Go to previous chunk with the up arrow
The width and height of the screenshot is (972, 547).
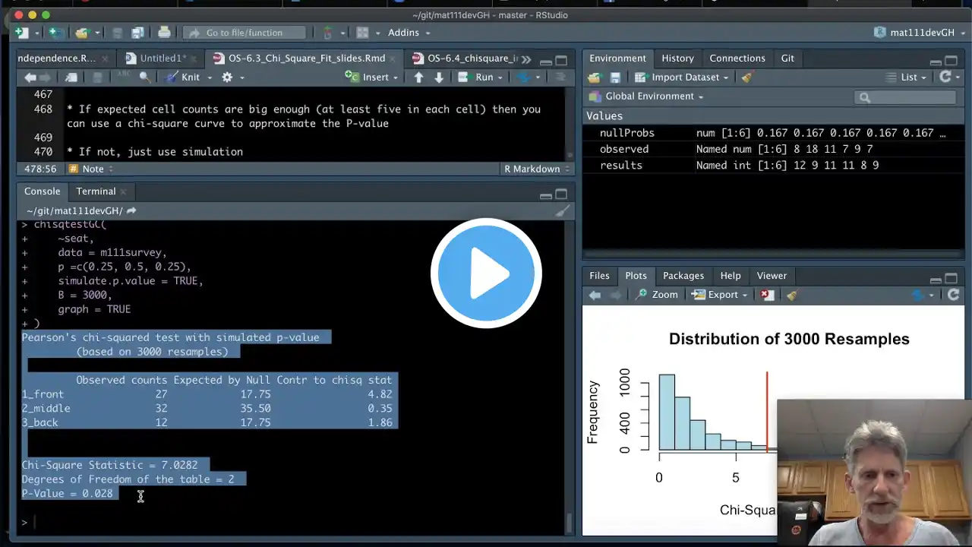click(x=418, y=77)
